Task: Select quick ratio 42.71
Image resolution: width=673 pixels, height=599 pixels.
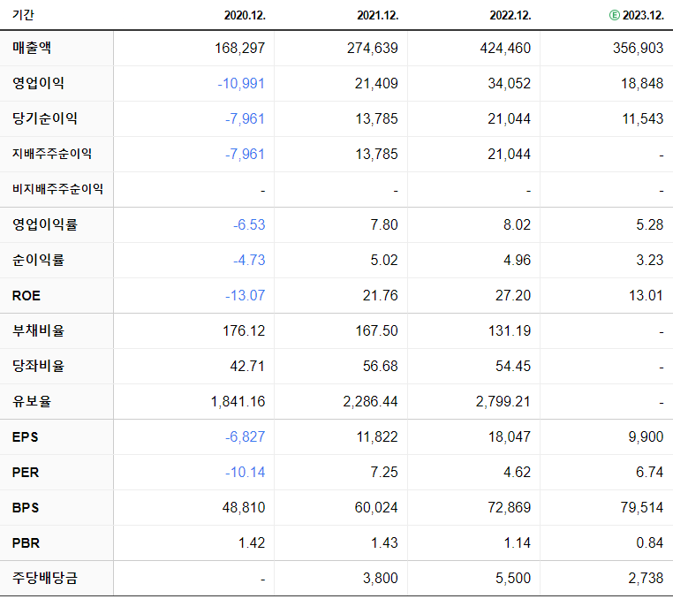Action: click(x=247, y=366)
